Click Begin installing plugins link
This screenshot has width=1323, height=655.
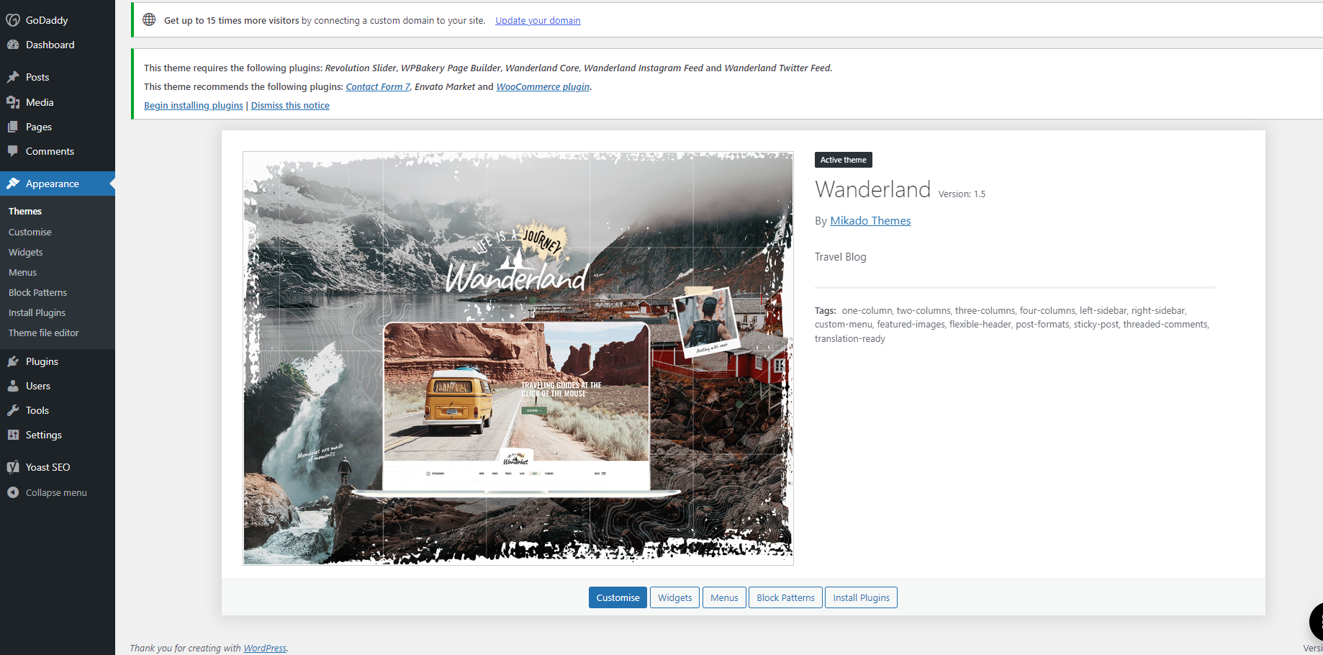tap(194, 105)
